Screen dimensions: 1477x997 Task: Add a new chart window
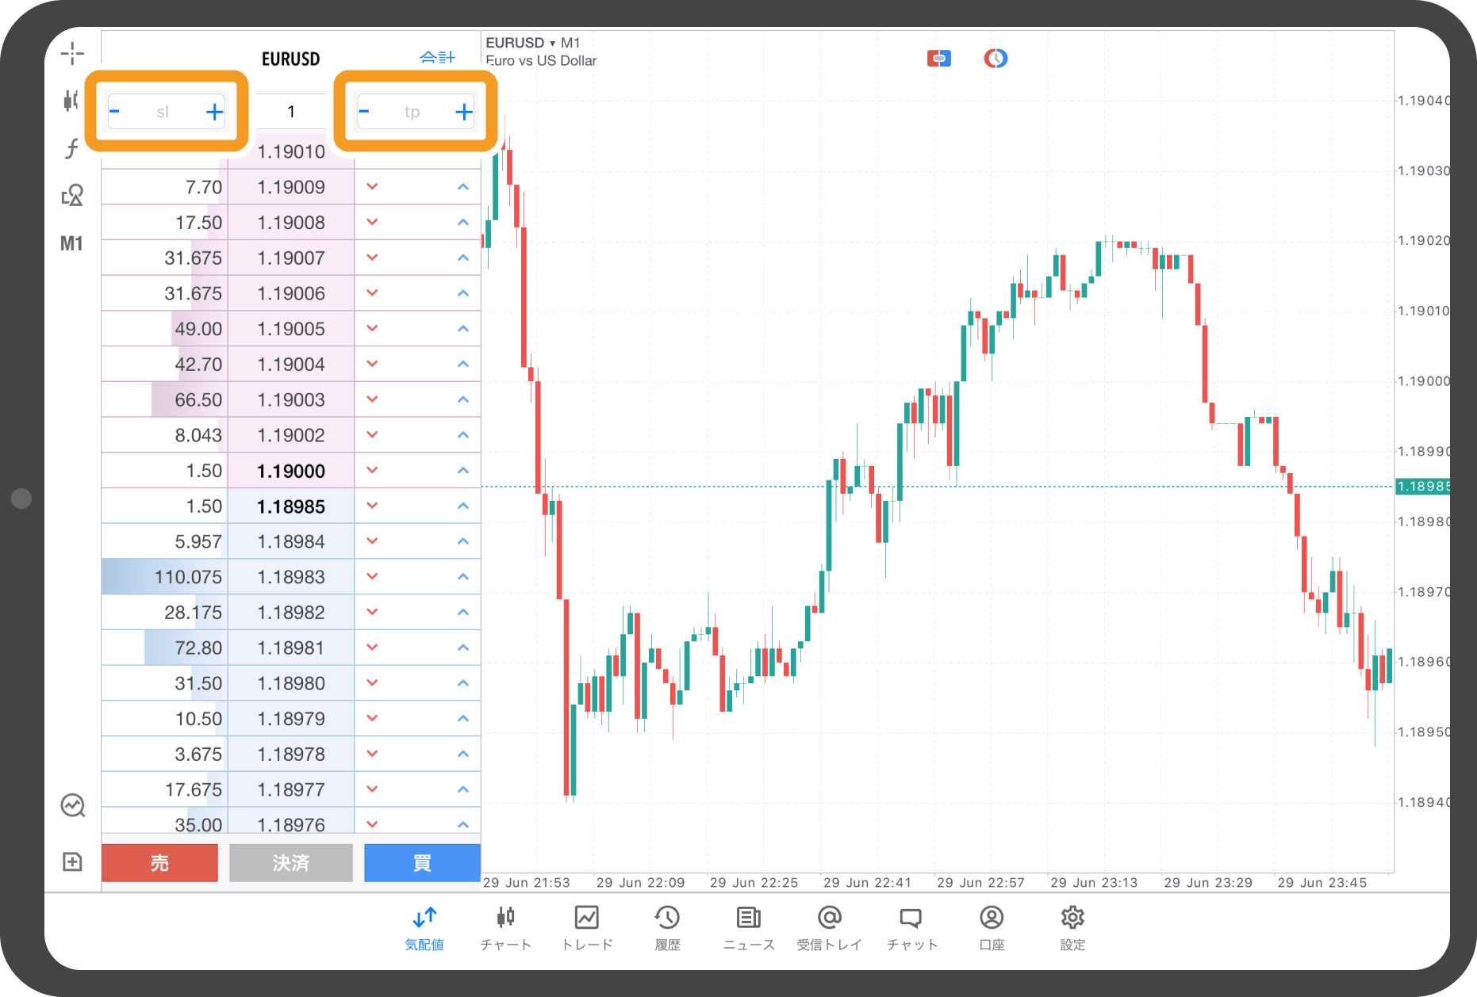click(72, 861)
